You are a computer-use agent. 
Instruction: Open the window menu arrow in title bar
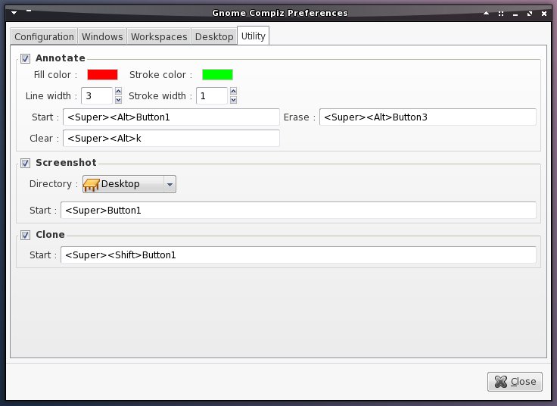[x=14, y=13]
